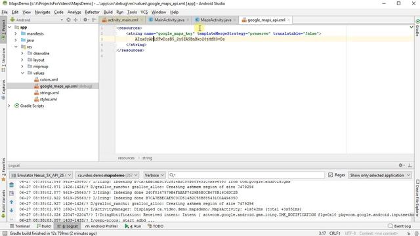Open Show only selected application filter dropdown
This screenshot has width=420, height=236.
(x=380, y=175)
